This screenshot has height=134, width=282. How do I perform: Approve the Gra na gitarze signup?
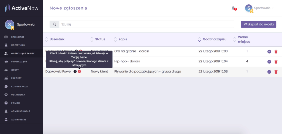[269, 52]
